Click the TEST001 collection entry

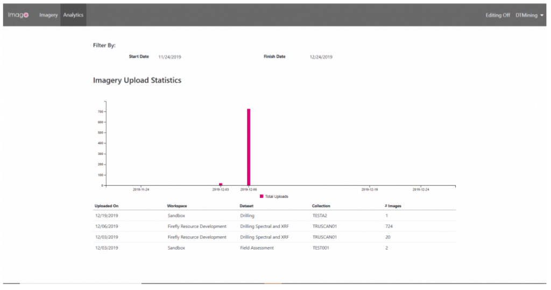click(x=321, y=247)
